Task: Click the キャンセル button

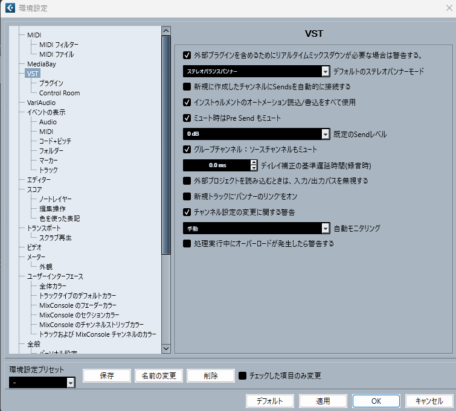Action: 429,401
